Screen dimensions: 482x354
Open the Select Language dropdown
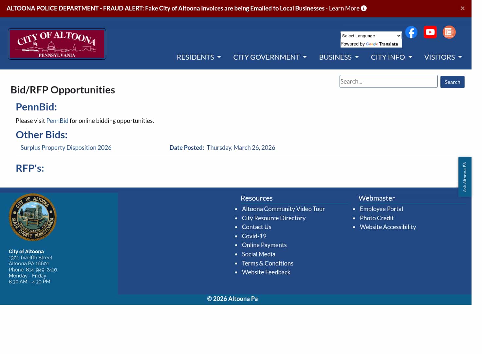click(x=371, y=36)
